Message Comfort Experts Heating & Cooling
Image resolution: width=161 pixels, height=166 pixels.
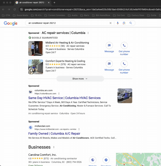tap(109, 66)
